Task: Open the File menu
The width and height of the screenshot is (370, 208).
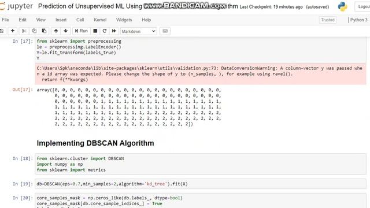Action: click(5, 20)
